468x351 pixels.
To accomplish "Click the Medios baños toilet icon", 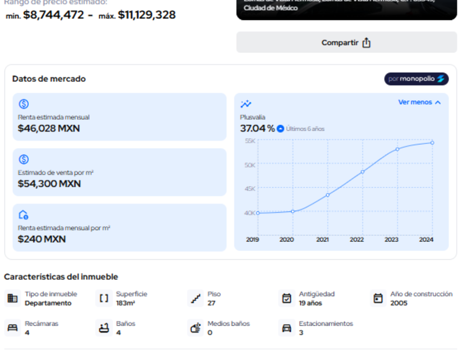I will point(195,328).
